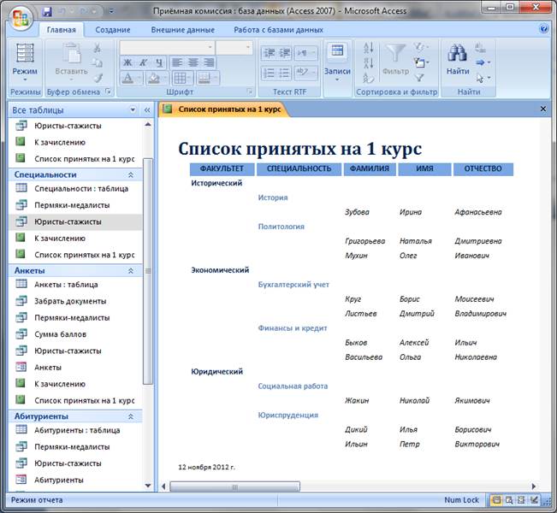557x513 pixels.
Task: Open the Все таблицы navigation dropdown
Action: (x=133, y=110)
